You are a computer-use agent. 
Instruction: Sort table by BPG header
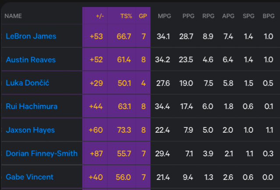[x=269, y=16]
